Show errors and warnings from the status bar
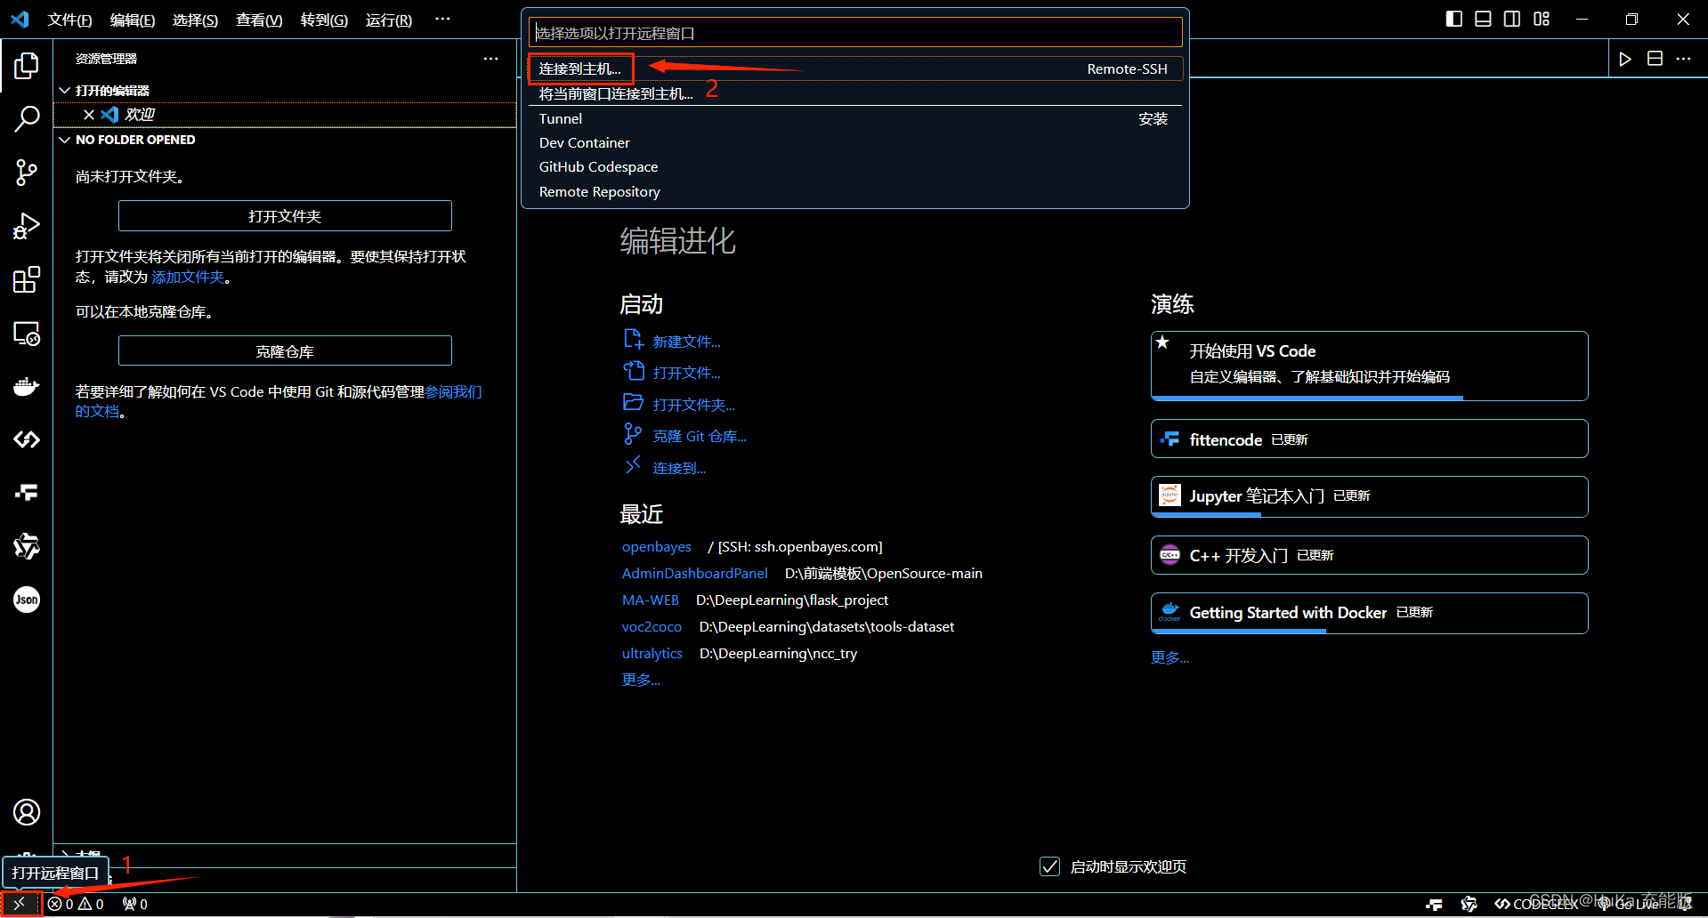Image resolution: width=1708 pixels, height=918 pixels. click(76, 904)
